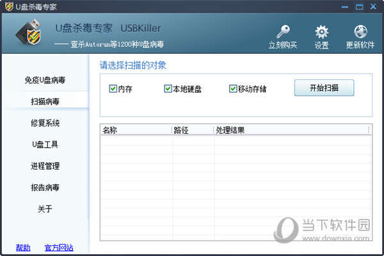Open the 免疫U盘病毒 section
Screen dimensions: 384x256
[x=45, y=80]
